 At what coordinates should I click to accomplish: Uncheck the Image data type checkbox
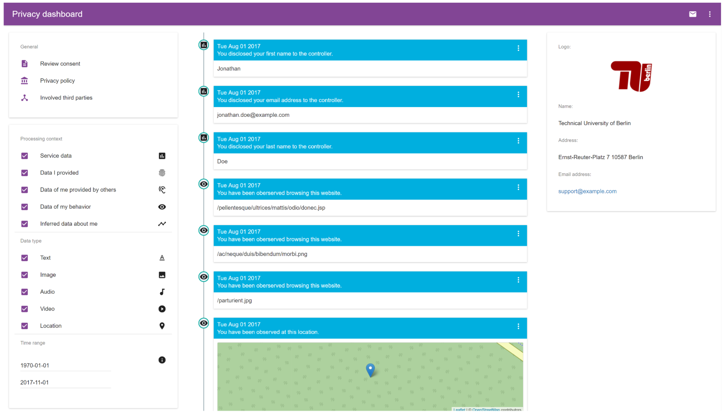point(25,275)
